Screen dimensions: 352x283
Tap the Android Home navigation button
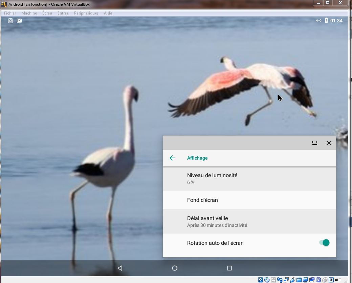tap(175, 268)
